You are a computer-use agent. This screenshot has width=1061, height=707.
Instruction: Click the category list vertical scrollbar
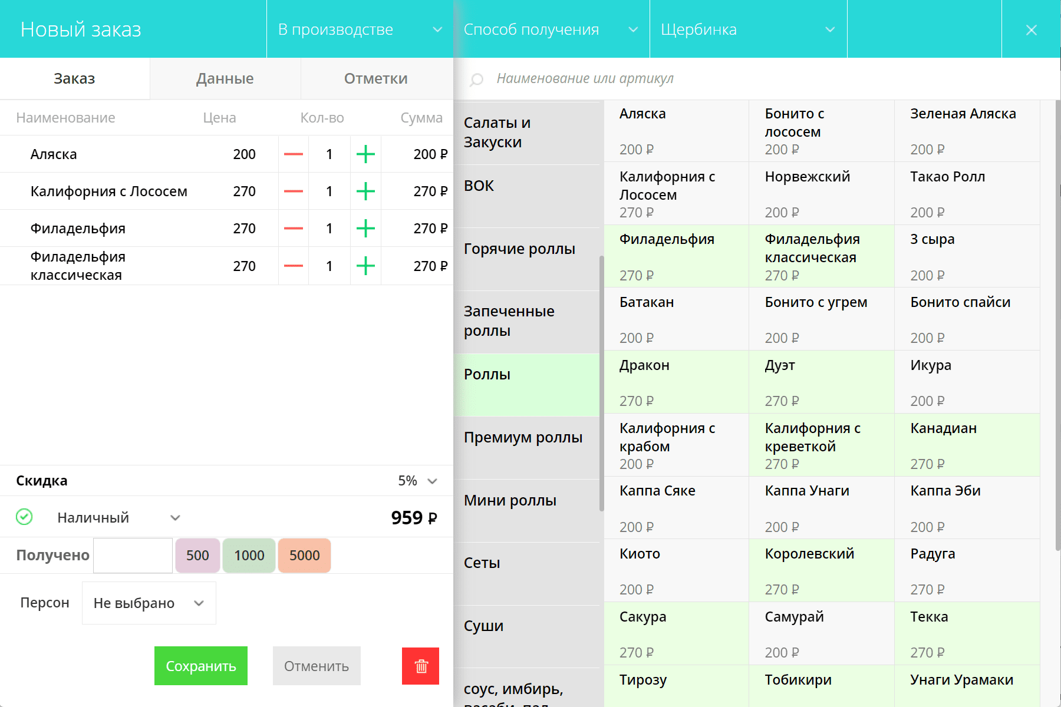point(602,383)
